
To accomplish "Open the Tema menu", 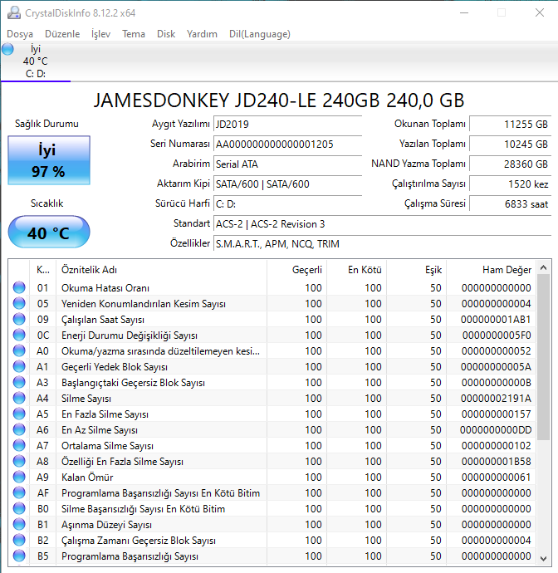I will click(134, 34).
